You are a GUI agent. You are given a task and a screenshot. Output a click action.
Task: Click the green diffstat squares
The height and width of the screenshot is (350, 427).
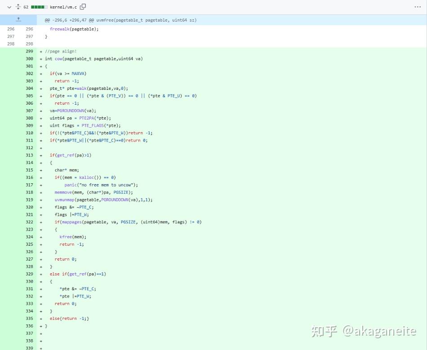pyautogui.click(x=41, y=7)
